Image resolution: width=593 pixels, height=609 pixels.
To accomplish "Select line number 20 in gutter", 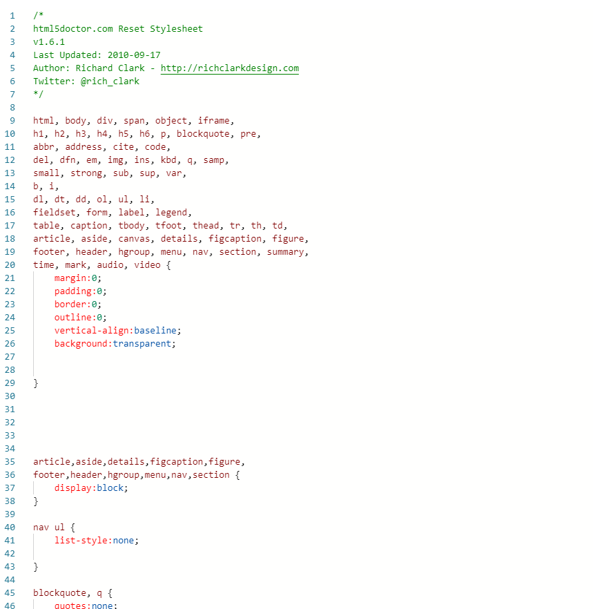I will 10,265.
